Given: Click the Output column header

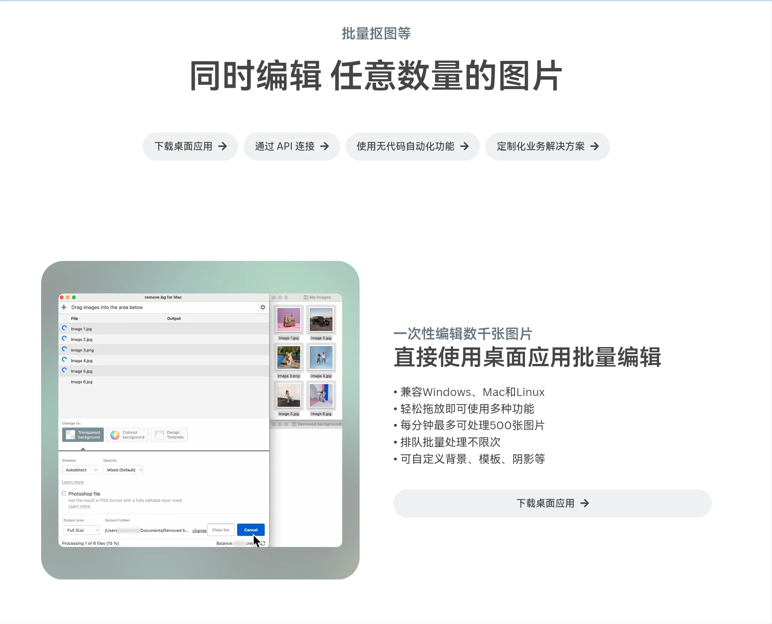Looking at the screenshot, I should click(174, 318).
